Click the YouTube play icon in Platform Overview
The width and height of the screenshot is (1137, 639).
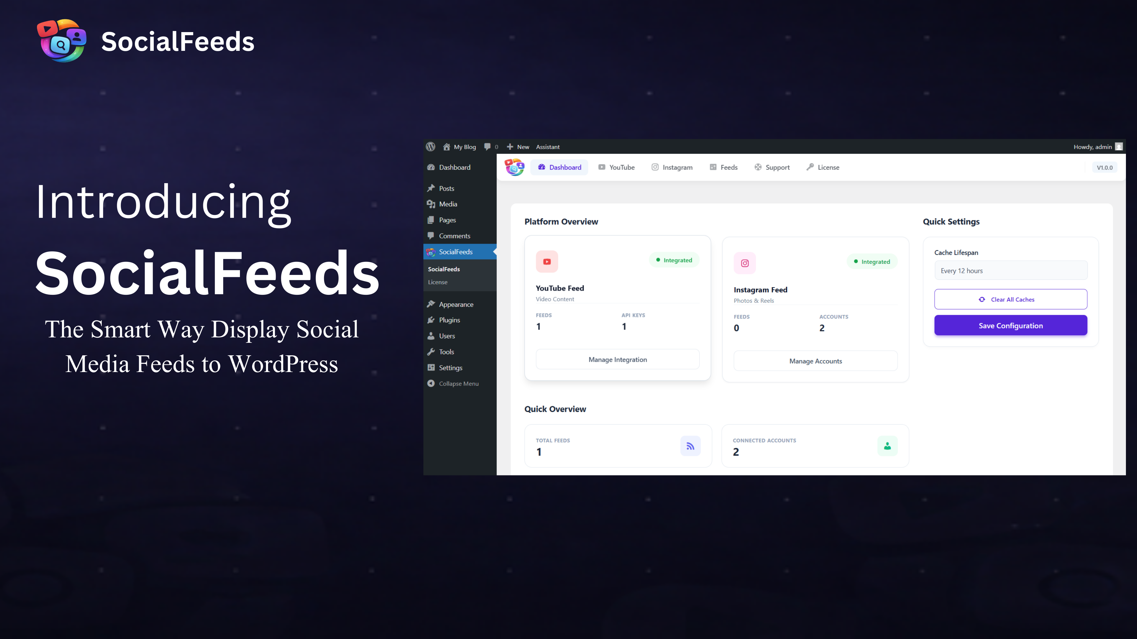(x=547, y=262)
